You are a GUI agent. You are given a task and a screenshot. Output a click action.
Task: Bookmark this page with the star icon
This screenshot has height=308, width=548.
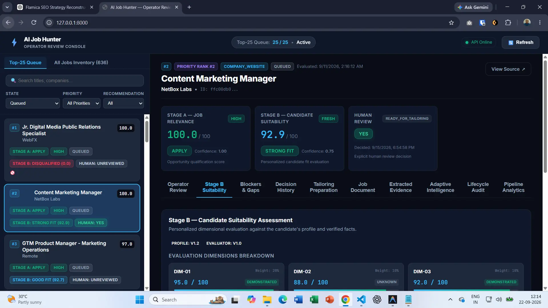451,23
